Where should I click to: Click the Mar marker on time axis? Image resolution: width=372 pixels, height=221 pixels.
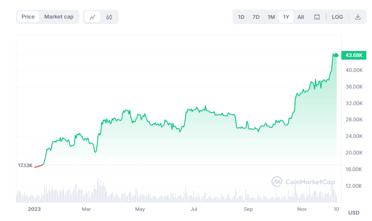[86, 209]
